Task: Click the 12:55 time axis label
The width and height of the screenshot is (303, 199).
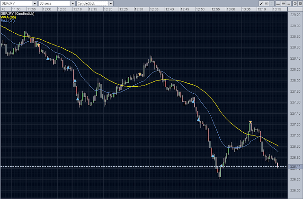Action: click(x=215, y=9)
